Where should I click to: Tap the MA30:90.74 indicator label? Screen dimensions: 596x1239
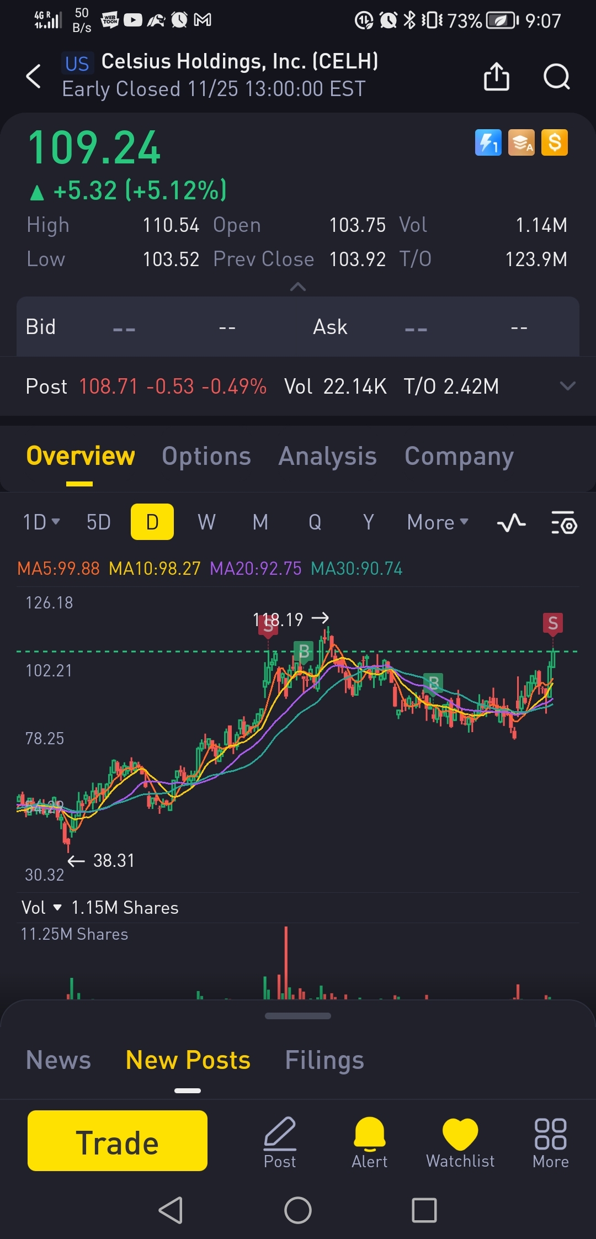pos(356,568)
